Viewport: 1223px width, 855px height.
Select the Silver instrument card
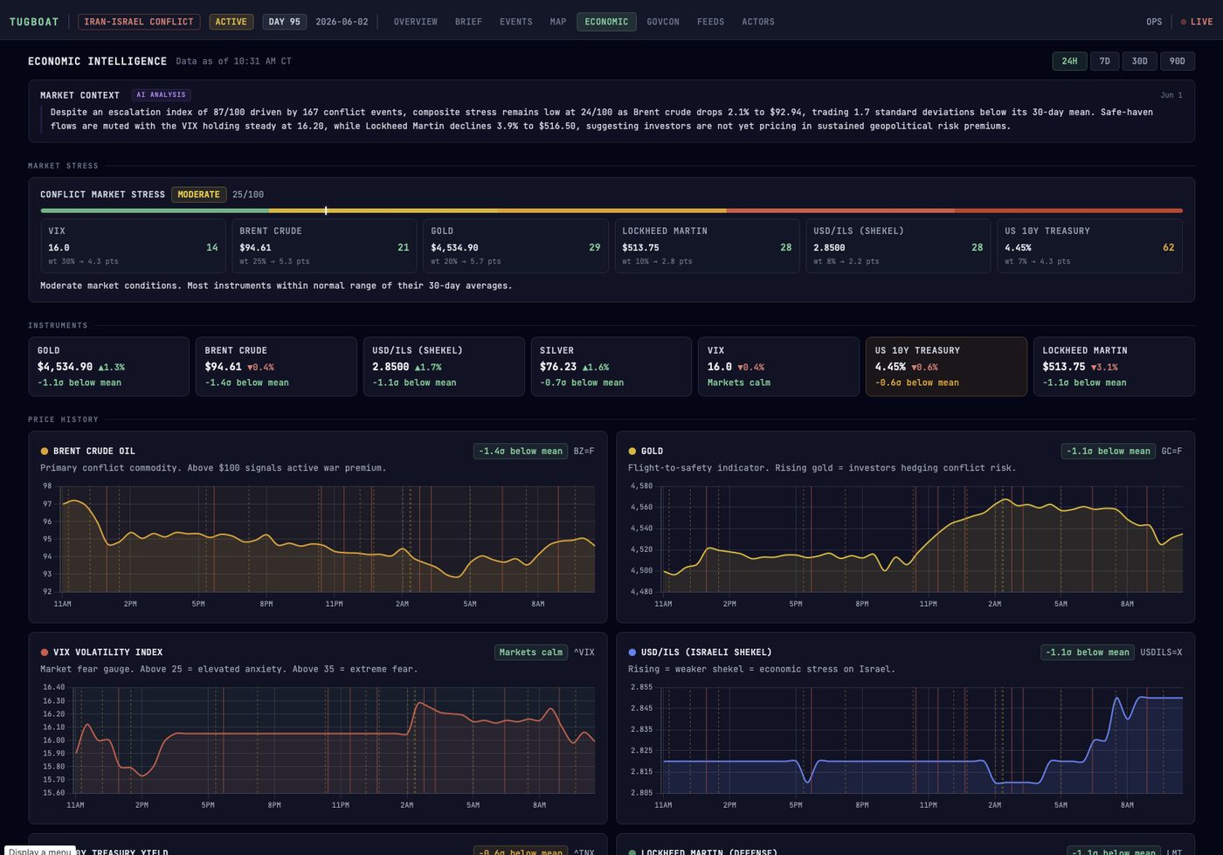pos(611,367)
